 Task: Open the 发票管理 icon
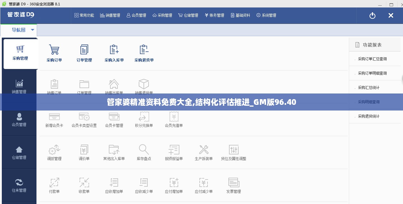(x=233, y=182)
